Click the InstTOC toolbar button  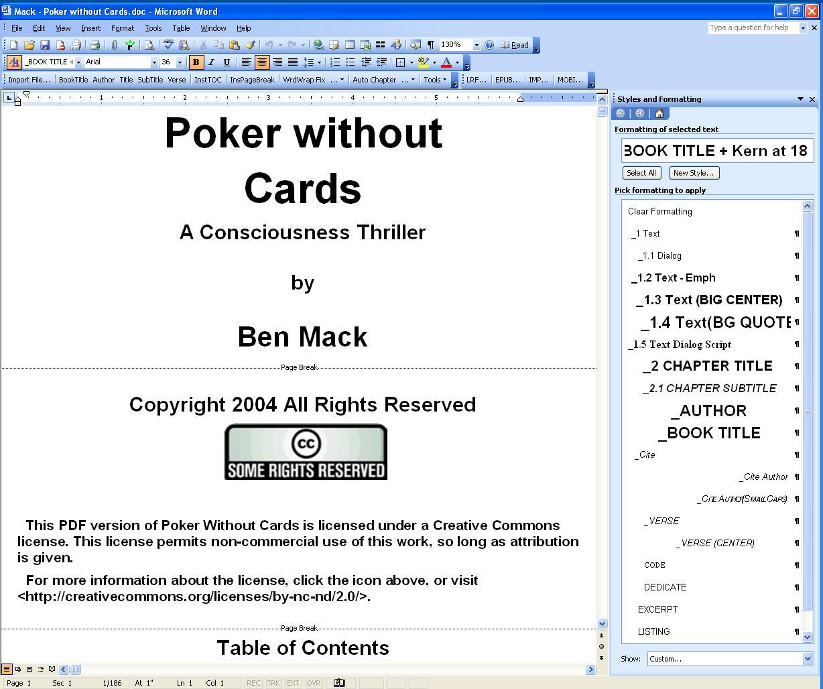point(208,80)
